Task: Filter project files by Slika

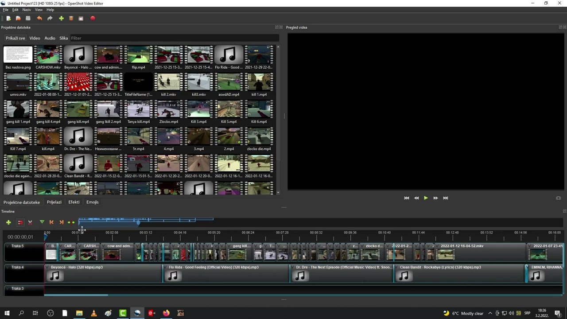Action: tap(64, 38)
